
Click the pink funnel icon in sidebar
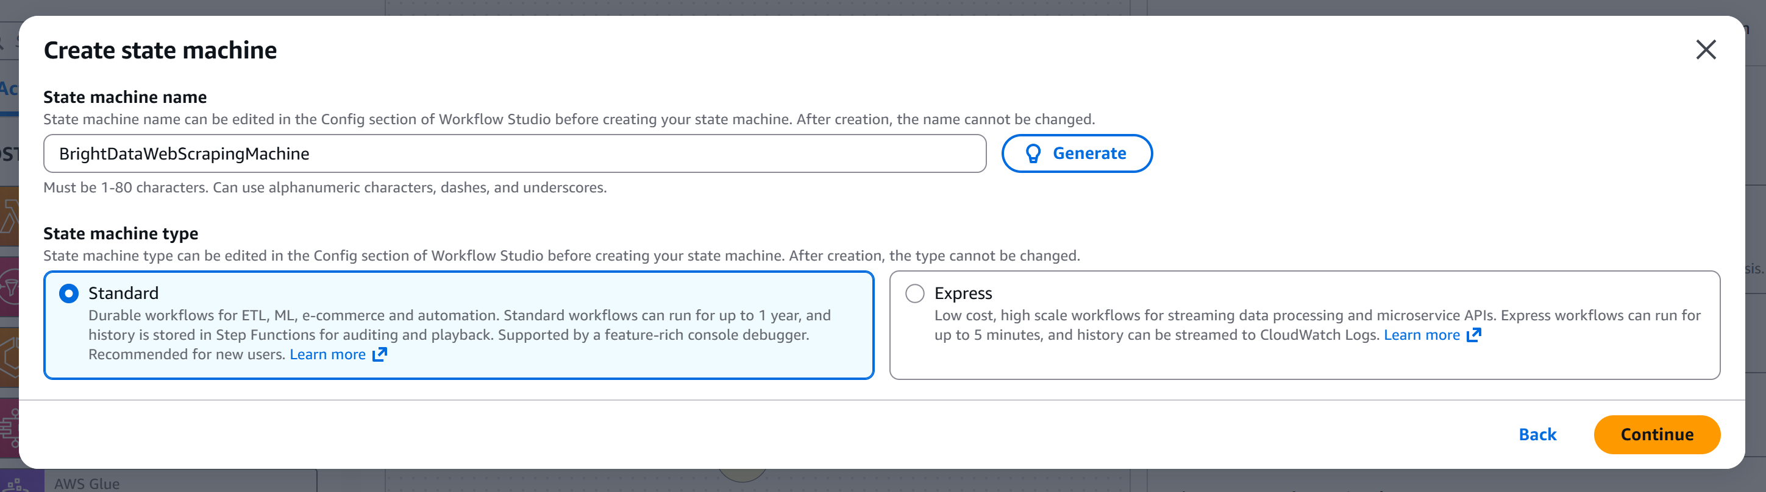[x=9, y=286]
